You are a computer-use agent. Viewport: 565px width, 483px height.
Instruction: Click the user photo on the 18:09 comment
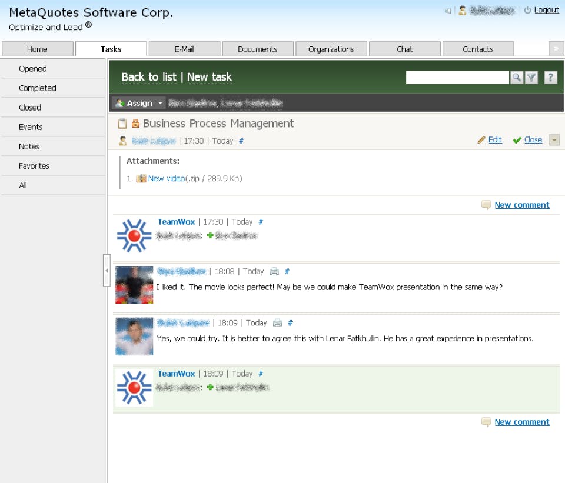click(x=134, y=336)
